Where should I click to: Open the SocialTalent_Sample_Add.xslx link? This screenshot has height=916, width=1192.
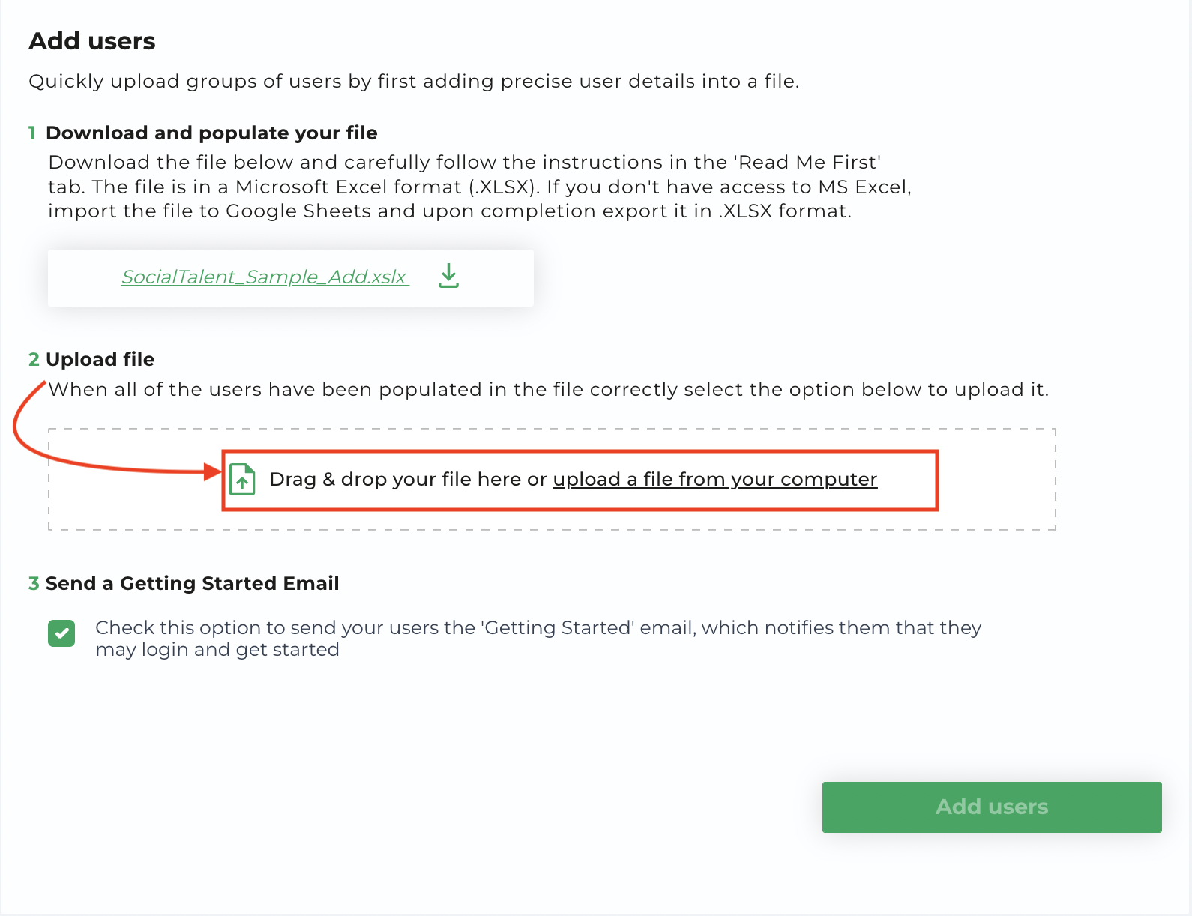pos(265,277)
